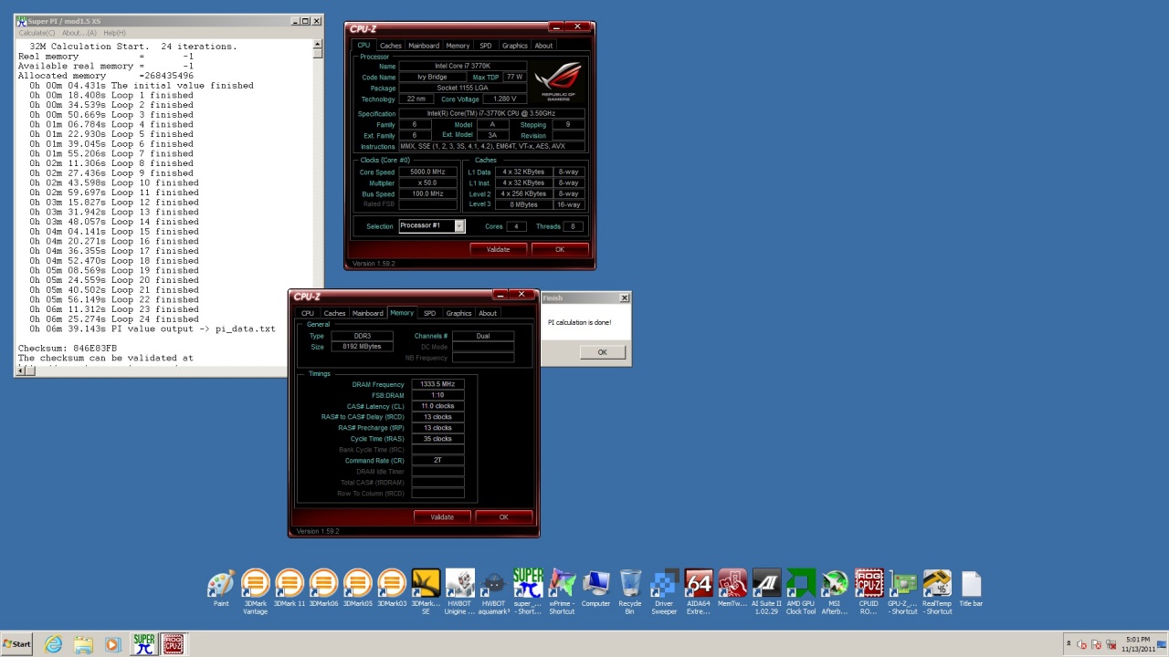
Task: Click Super PI scrollbar up arrow
Action: (318, 44)
